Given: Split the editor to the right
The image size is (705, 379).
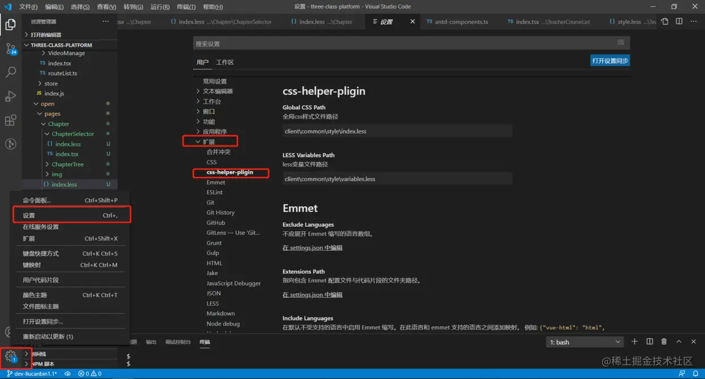Looking at the screenshot, I should 679,22.
